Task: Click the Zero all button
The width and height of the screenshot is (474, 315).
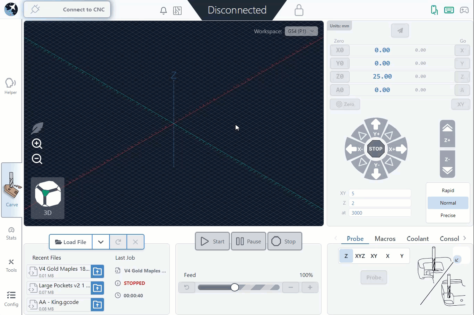Action: (345, 104)
